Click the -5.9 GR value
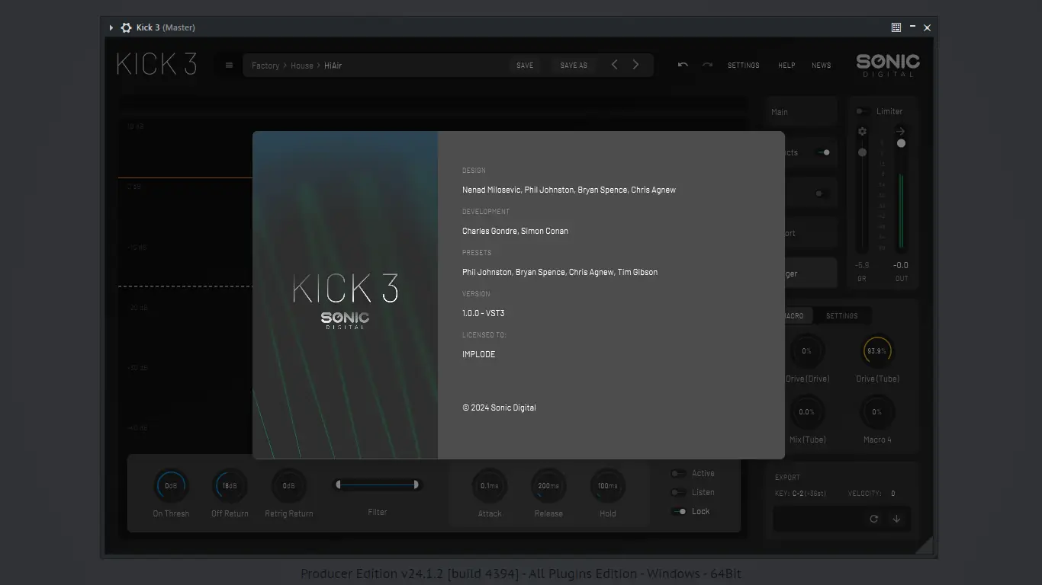This screenshot has height=585, width=1042. pos(862,265)
